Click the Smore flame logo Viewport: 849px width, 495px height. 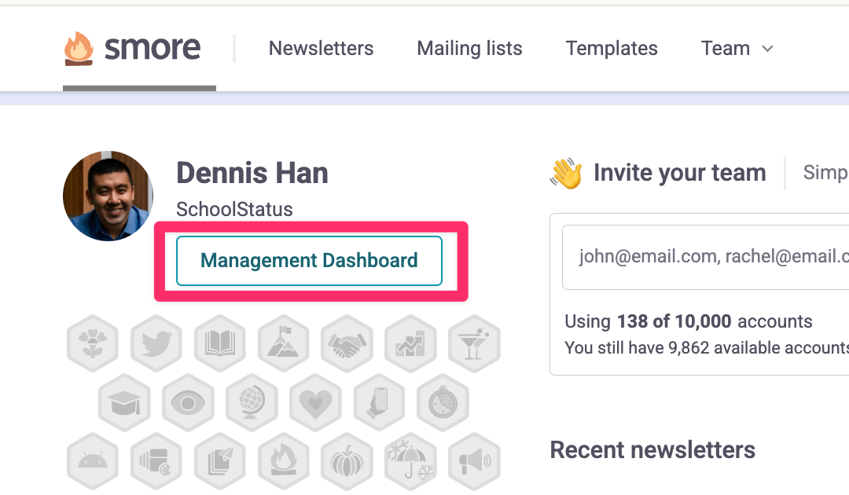78,49
